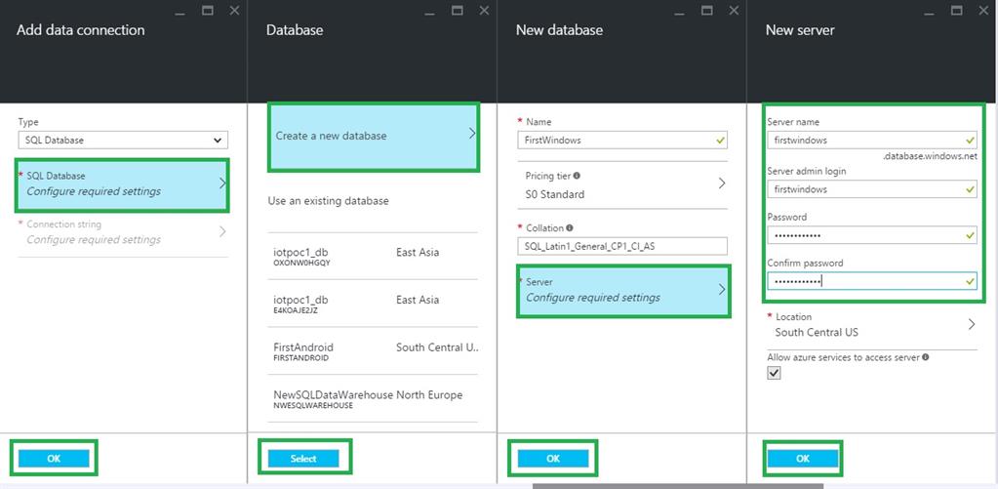Open the Type dropdown for SQL Database
The image size is (998, 489).
pos(123,140)
